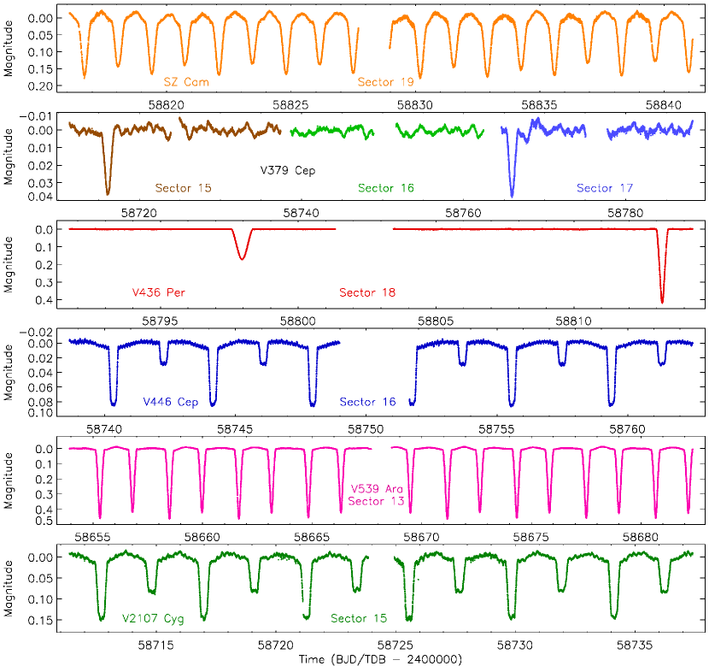The height and width of the screenshot is (666, 709).
Task: Click the "58755" time tick label
Action: click(496, 429)
